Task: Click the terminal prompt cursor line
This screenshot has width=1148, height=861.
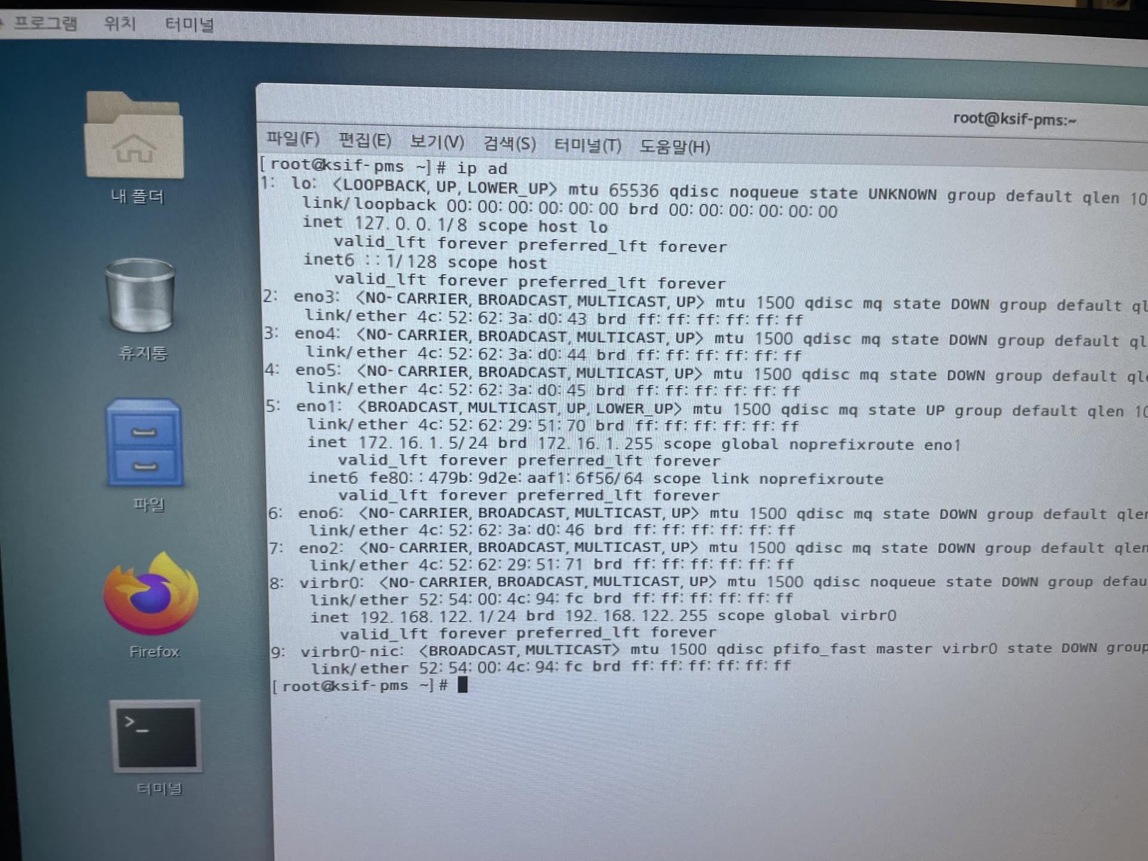Action: pos(463,685)
